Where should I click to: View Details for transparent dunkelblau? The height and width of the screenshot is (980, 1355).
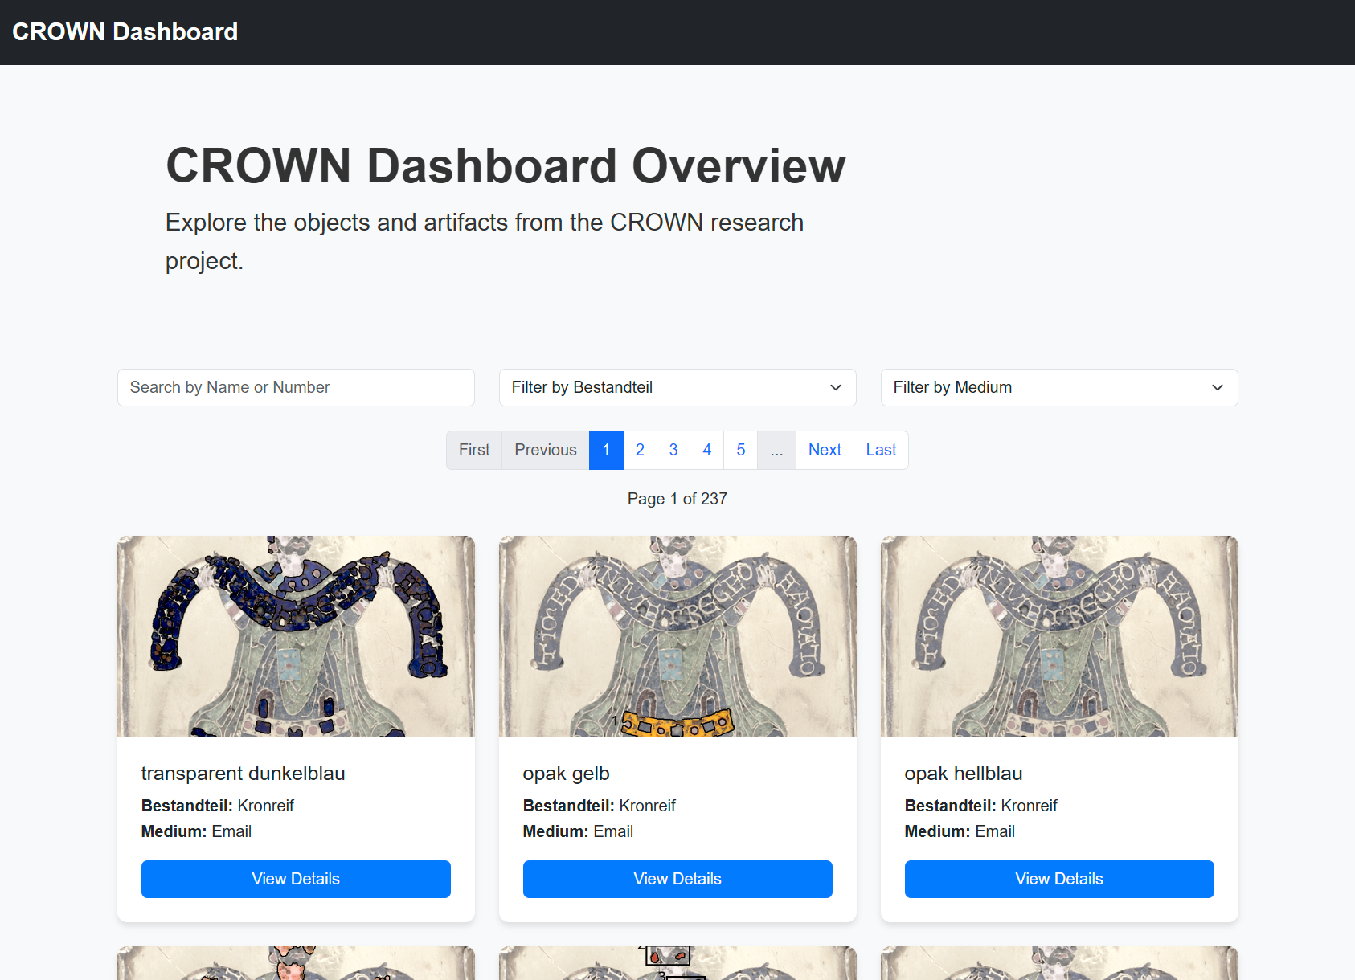click(296, 879)
